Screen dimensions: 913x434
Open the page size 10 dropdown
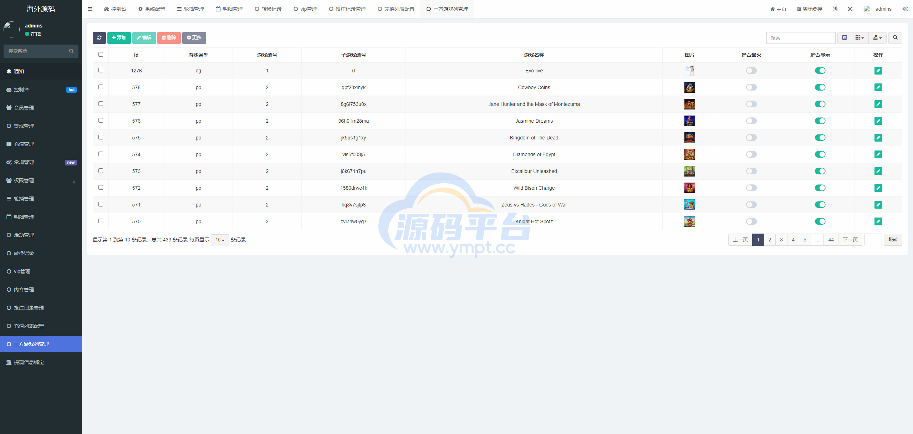220,240
